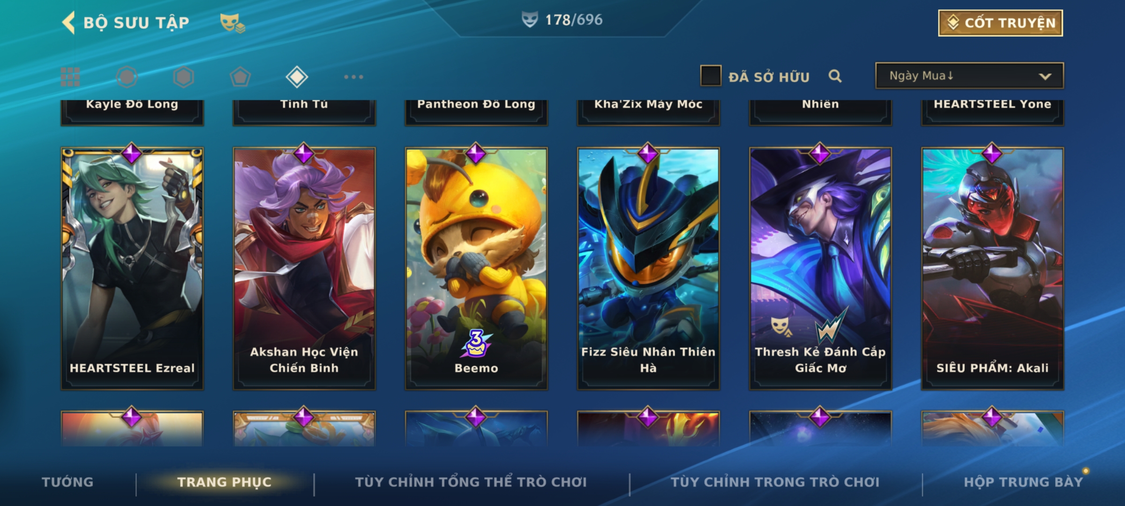This screenshot has width=1125, height=506.
Task: Select the HEARTSTEEL Ezreal skin card
Action: click(132, 268)
